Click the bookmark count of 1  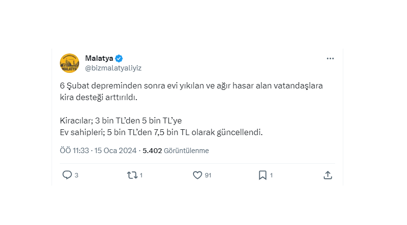[271, 175]
